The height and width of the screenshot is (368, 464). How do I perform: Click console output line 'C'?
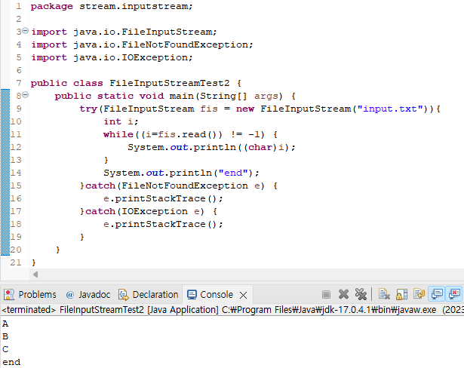click(x=5, y=349)
